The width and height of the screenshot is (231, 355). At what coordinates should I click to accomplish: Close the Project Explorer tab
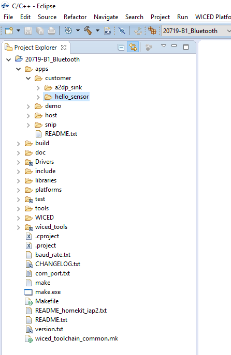coord(64,48)
